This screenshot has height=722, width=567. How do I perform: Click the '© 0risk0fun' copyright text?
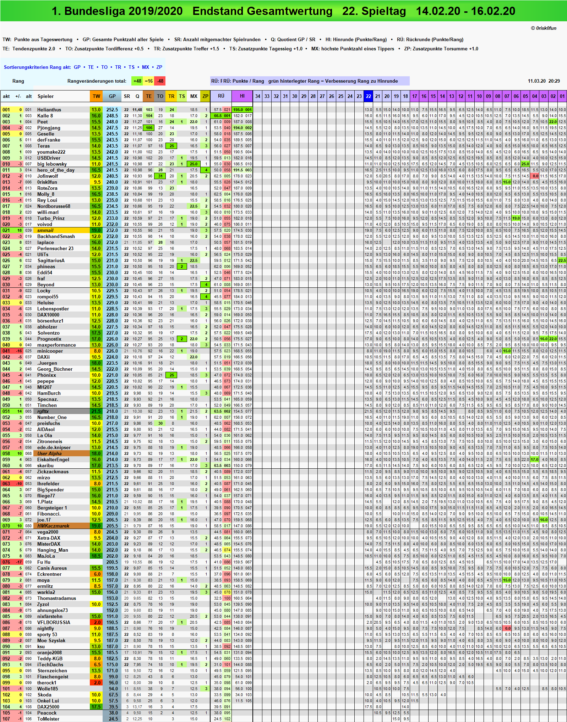(x=544, y=28)
